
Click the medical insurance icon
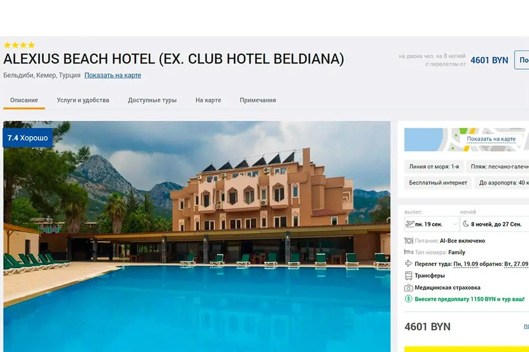pos(408,287)
